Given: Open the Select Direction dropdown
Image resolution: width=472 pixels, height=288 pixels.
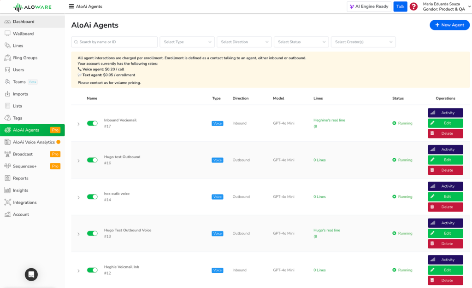Looking at the screenshot, I should [x=244, y=42].
